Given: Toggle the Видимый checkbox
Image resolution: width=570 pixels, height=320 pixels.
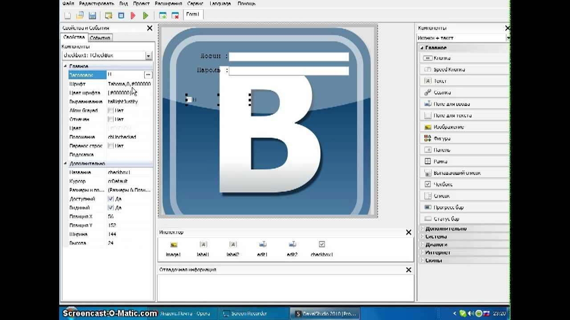Looking at the screenshot, I should tap(110, 208).
